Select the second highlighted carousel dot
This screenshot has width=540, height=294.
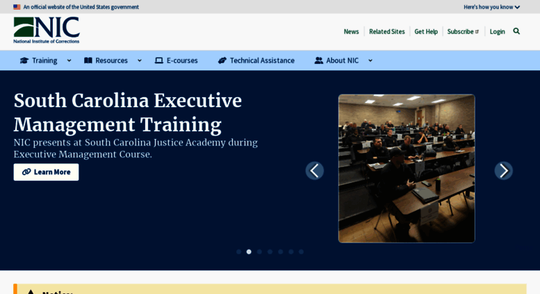pos(249,252)
